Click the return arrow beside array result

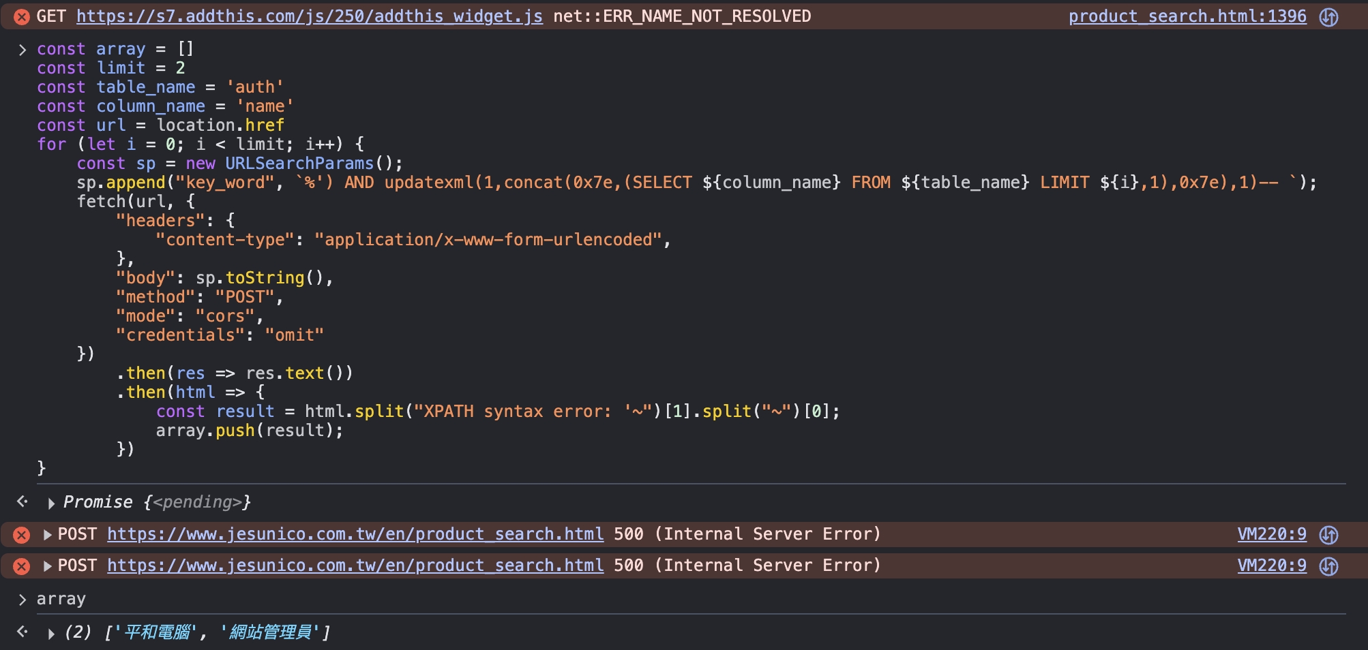[x=23, y=632]
